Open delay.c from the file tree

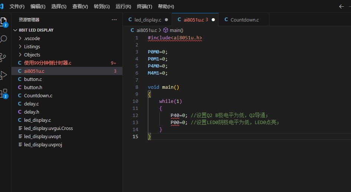pyautogui.click(x=67, y=104)
